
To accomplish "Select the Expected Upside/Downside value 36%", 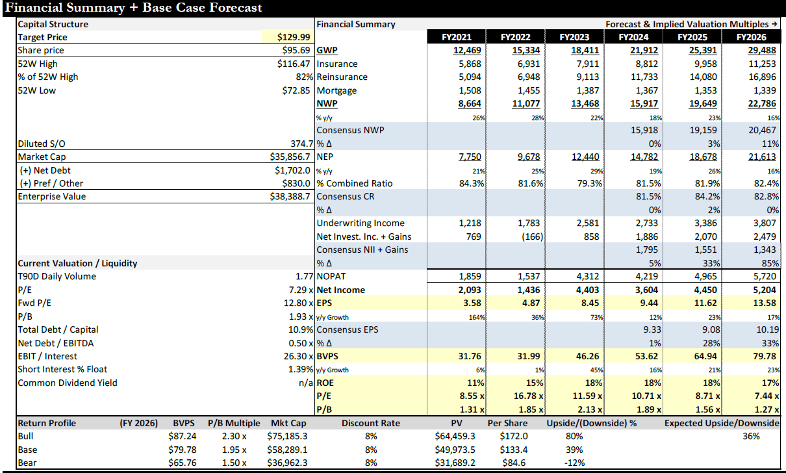I will 752,436.
